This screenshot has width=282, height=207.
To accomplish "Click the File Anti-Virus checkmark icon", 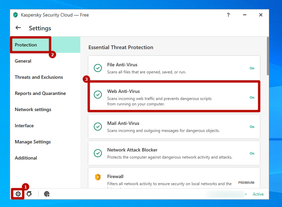I will [x=97, y=68].
